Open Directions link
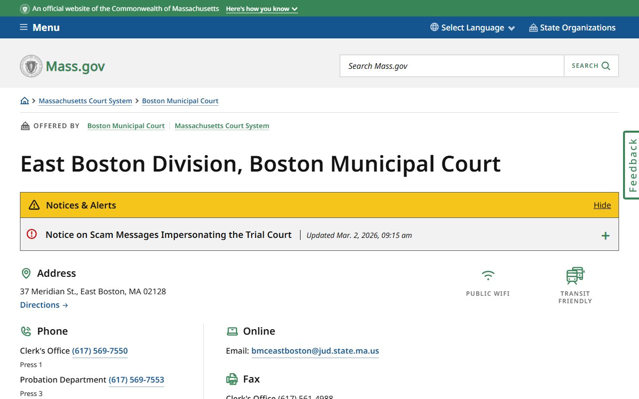The image size is (639, 399). pos(44,305)
